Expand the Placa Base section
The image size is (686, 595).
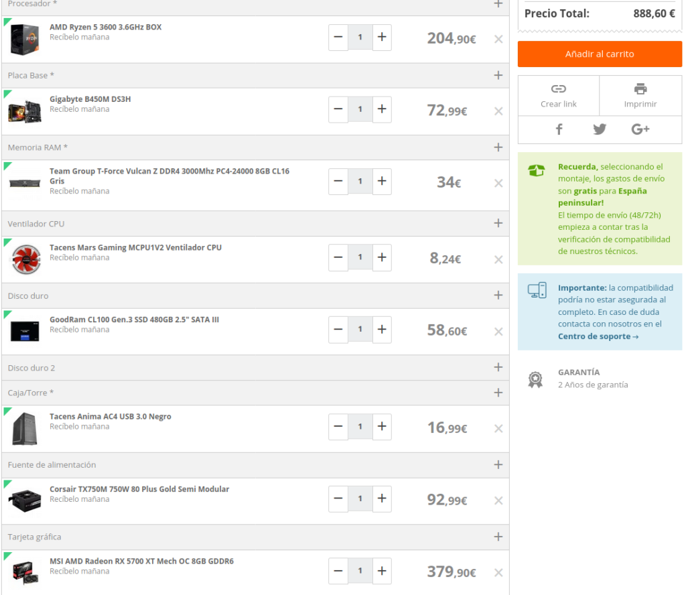(x=498, y=75)
